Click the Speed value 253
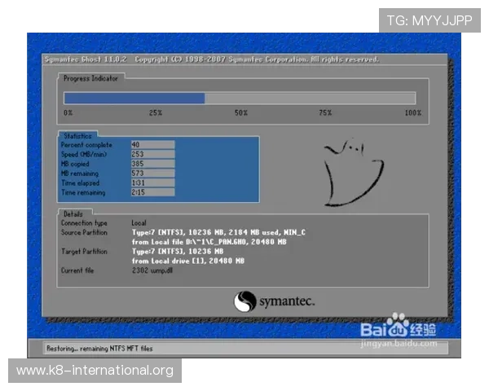 tap(153, 154)
